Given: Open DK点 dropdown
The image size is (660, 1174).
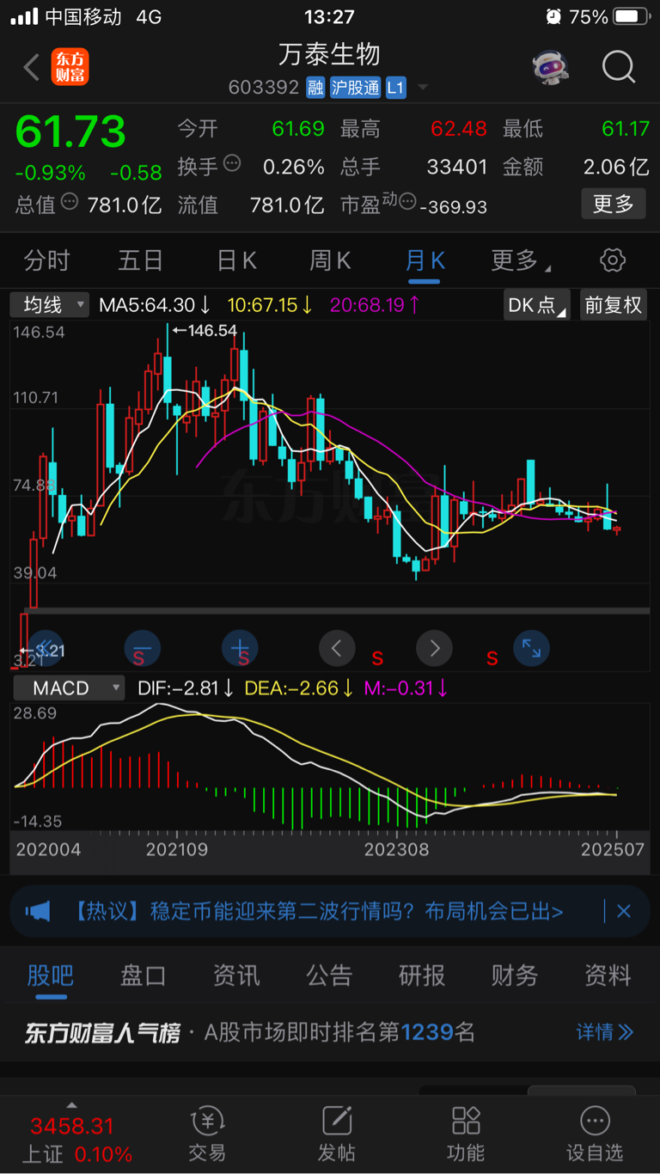Looking at the screenshot, I should tap(537, 304).
